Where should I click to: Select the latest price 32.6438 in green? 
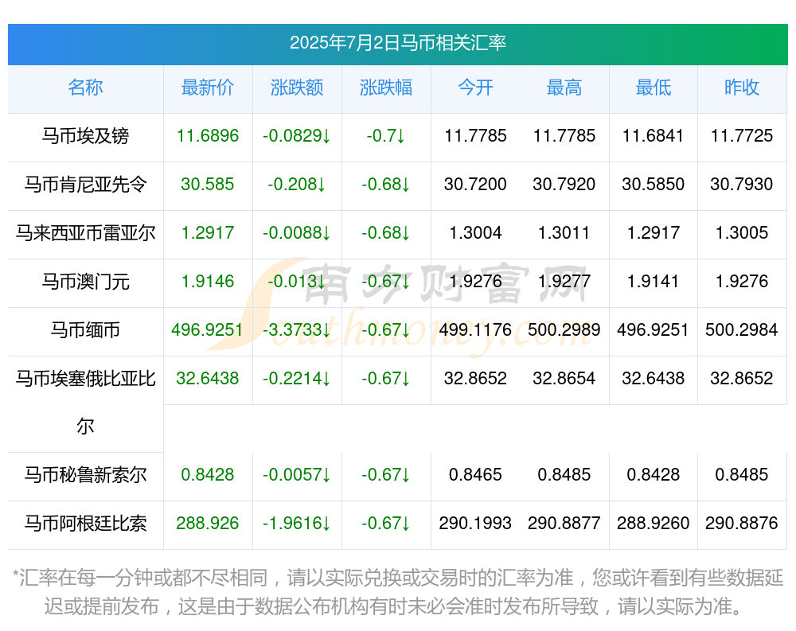coord(208,379)
